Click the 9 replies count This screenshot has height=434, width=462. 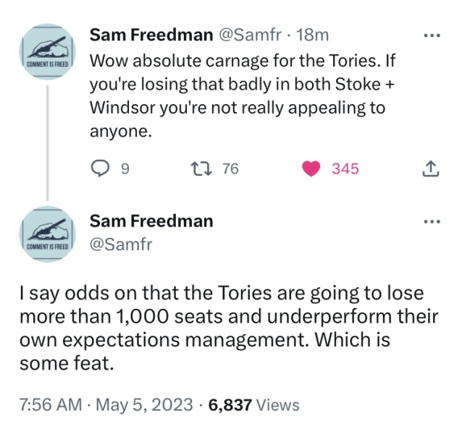pyautogui.click(x=125, y=169)
